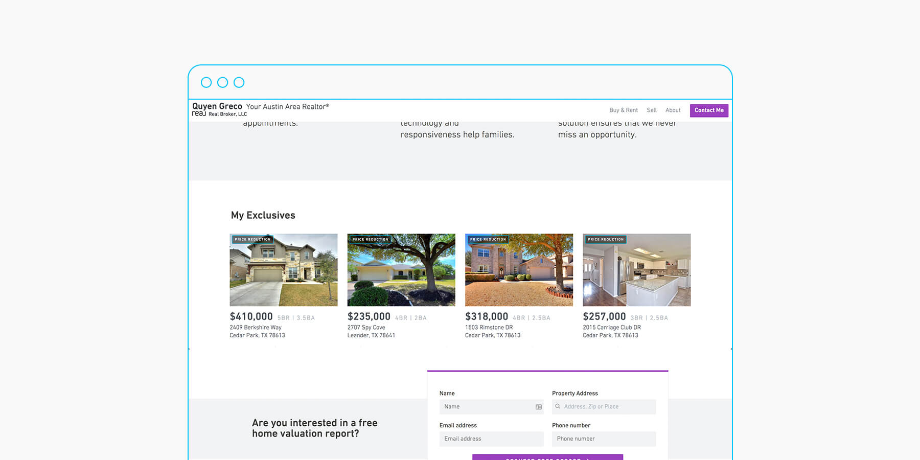This screenshot has height=460, width=920.
Task: Open the 2015 Carriage Club DR listing photo
Action: (x=637, y=270)
